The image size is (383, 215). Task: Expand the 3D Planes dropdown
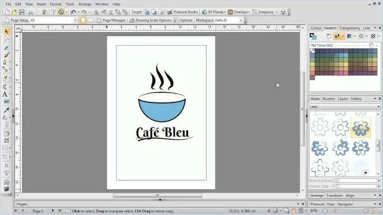[x=224, y=12]
